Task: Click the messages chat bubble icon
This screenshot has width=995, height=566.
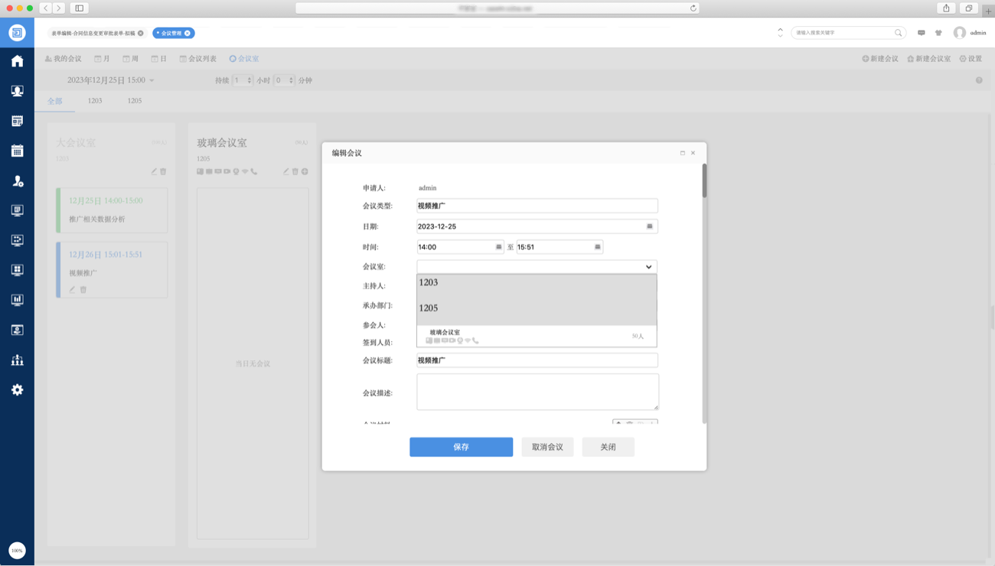Action: 921,33
